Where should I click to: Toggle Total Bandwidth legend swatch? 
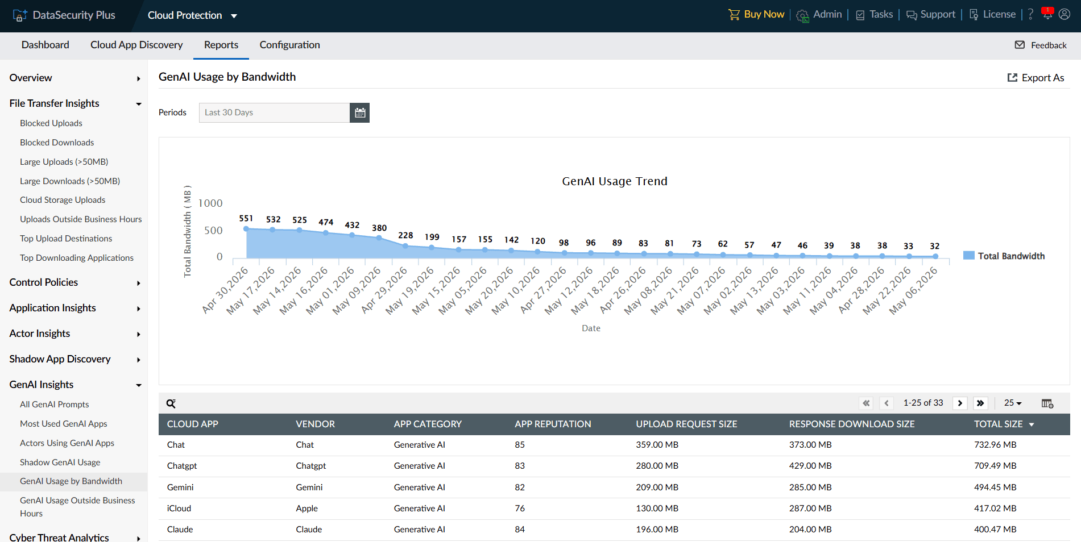coord(969,256)
